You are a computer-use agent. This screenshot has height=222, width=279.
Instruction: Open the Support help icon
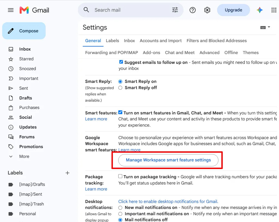point(193,10)
